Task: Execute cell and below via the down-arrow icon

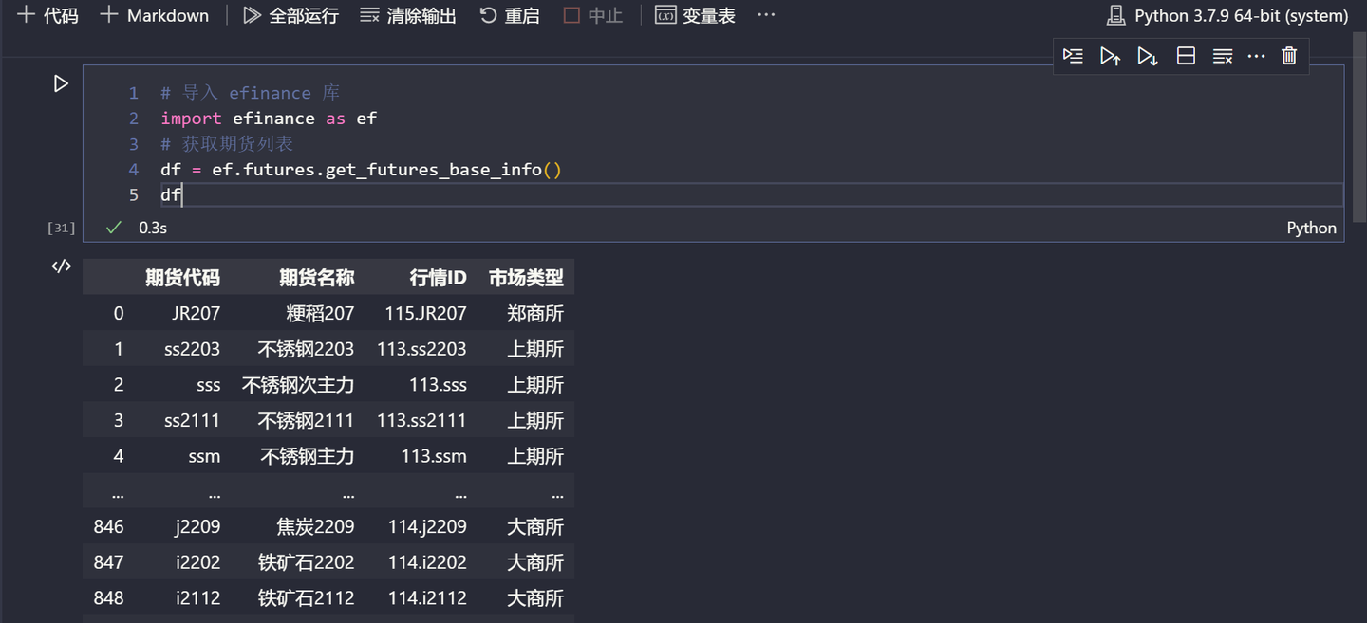Action: tap(1147, 56)
